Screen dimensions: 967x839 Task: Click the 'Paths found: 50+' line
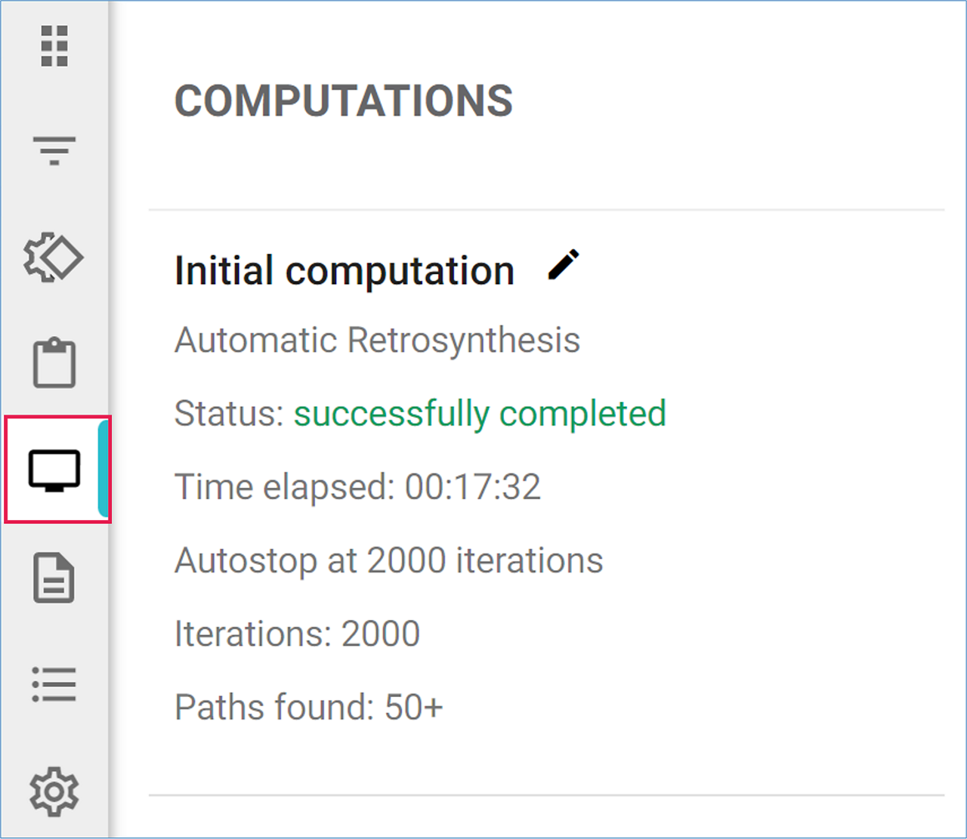pos(308,708)
